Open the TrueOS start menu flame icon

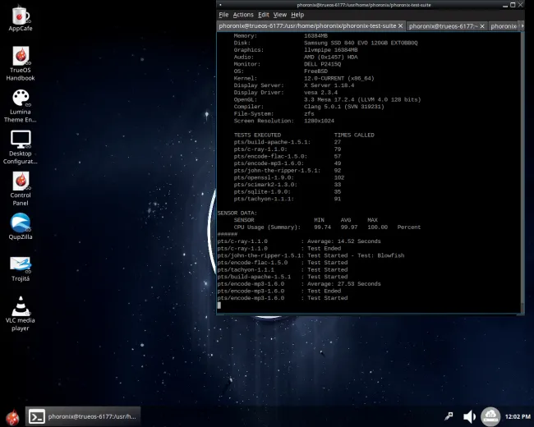coord(12,417)
